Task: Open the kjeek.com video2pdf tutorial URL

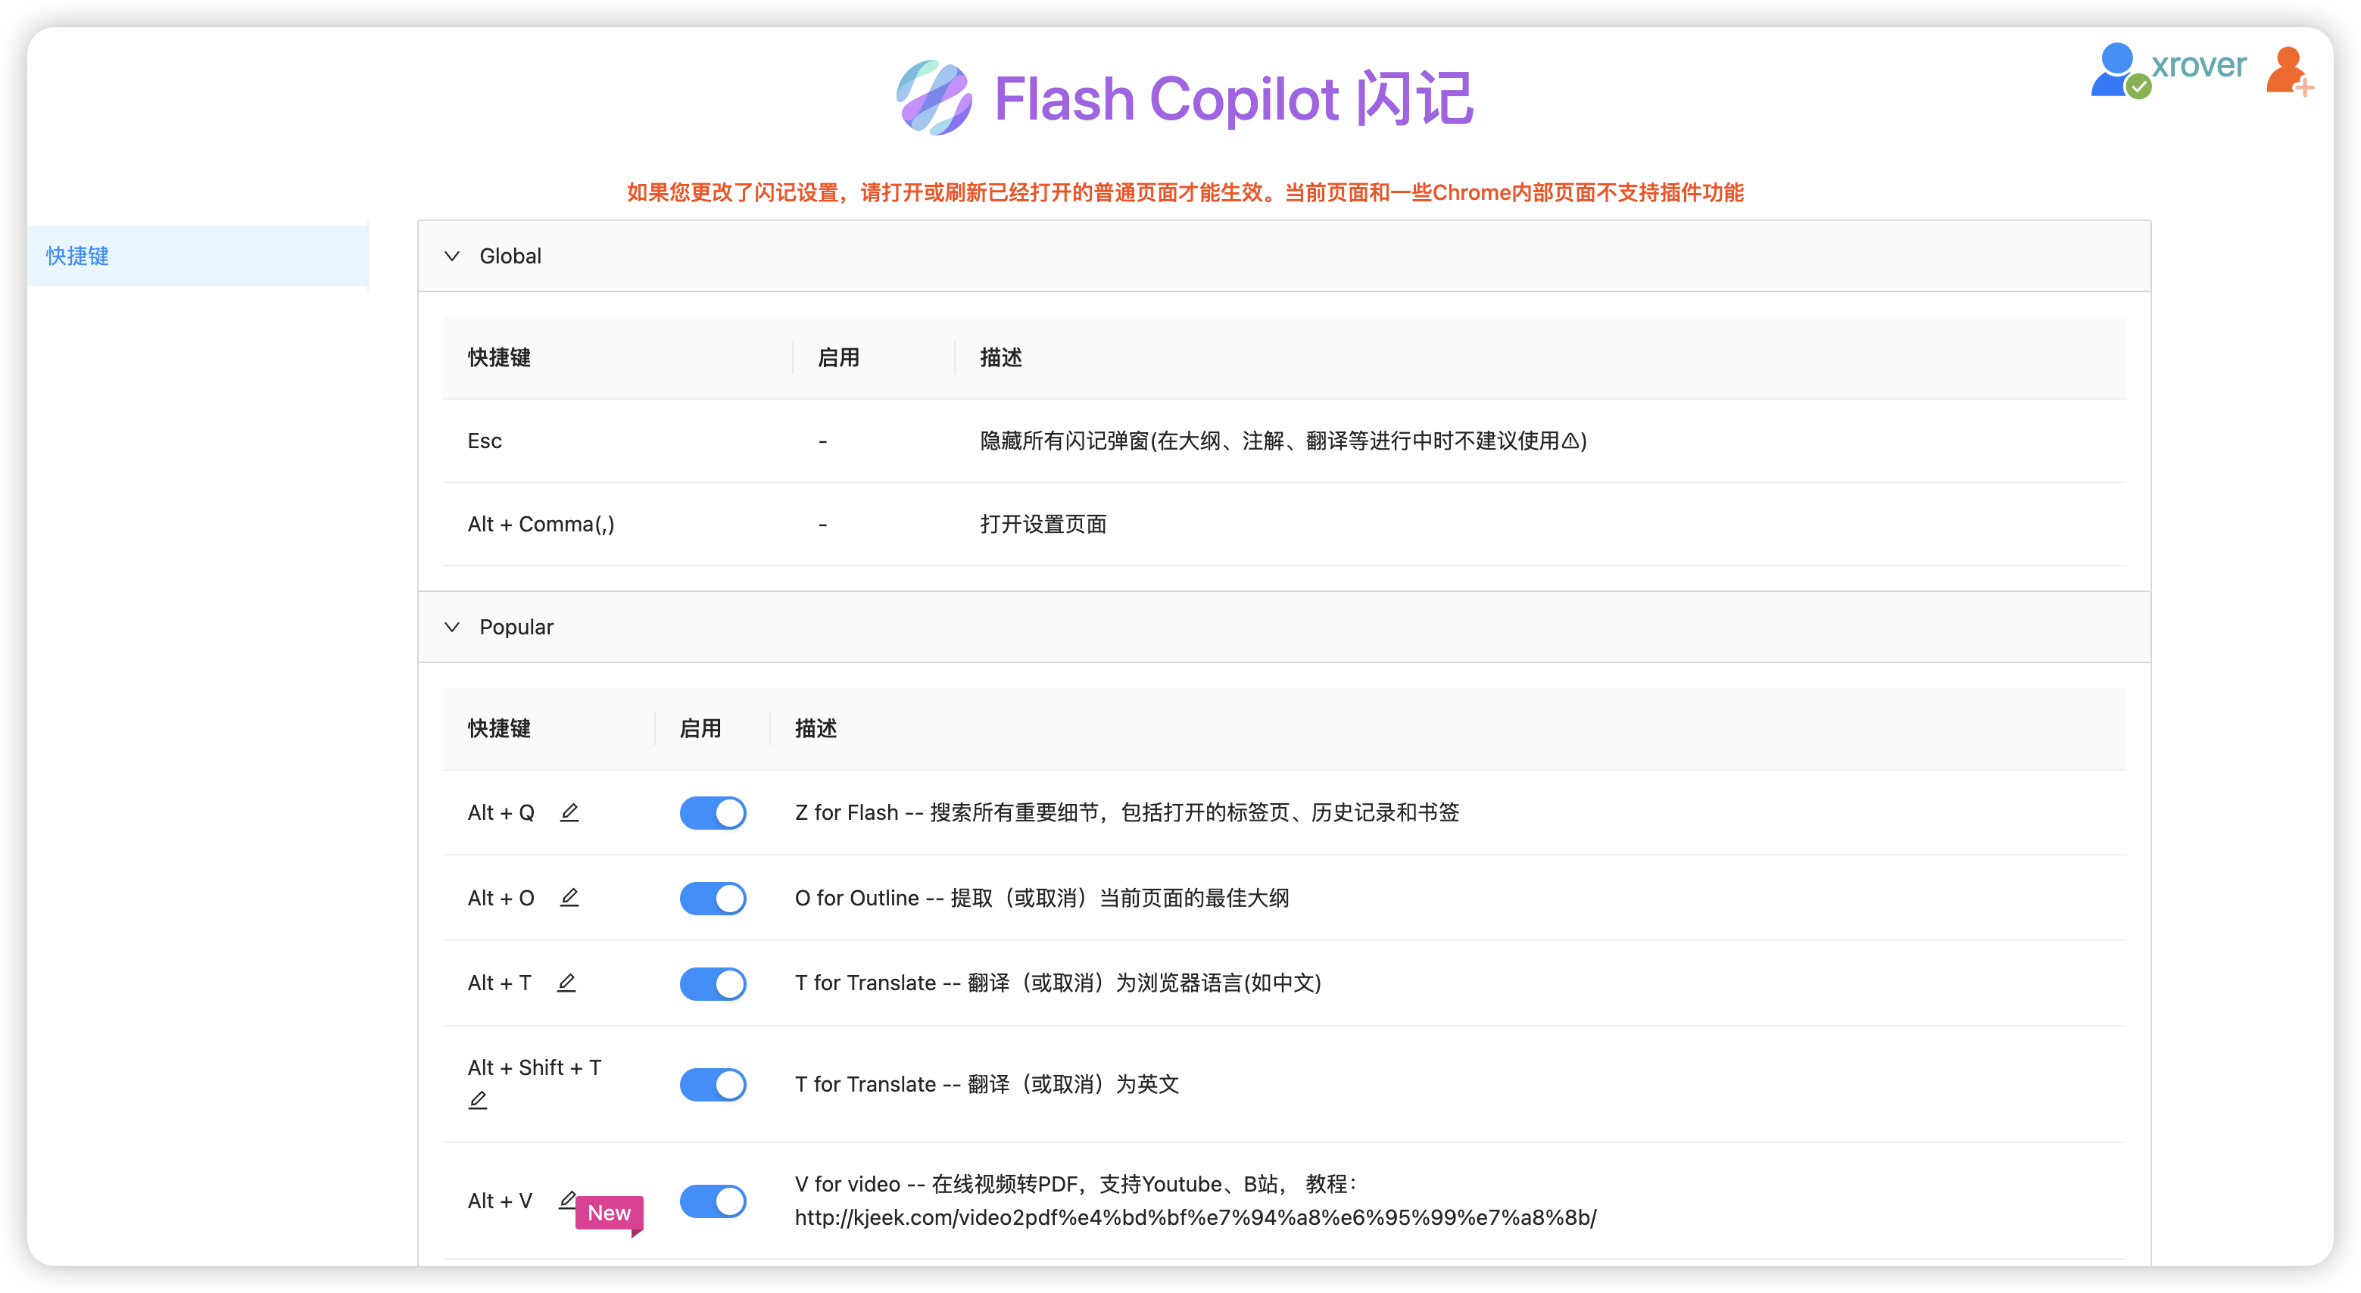Action: (x=1195, y=1217)
